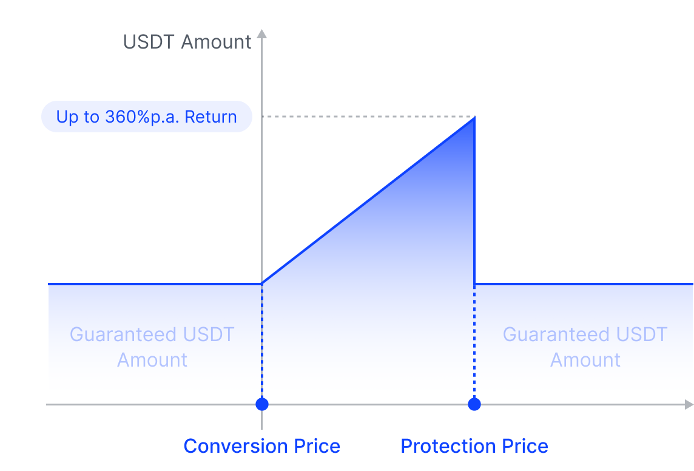
Task: Click the flat blue line right of Protection Price
Action: [584, 283]
